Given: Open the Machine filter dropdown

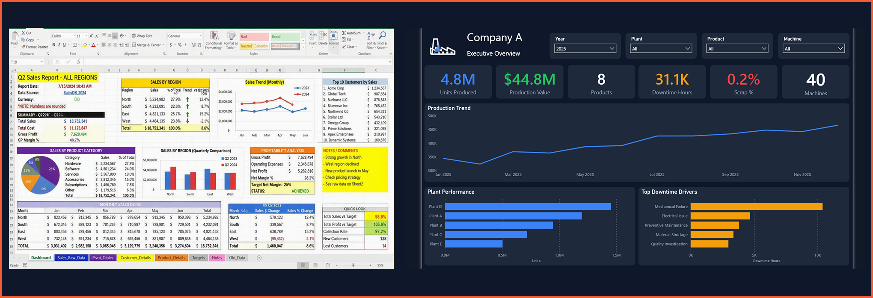Looking at the screenshot, I should [x=814, y=49].
